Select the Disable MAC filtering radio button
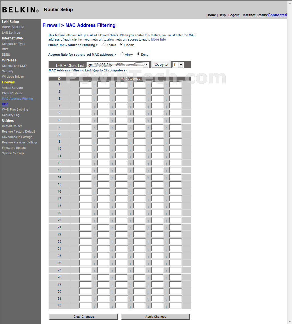 [121, 44]
